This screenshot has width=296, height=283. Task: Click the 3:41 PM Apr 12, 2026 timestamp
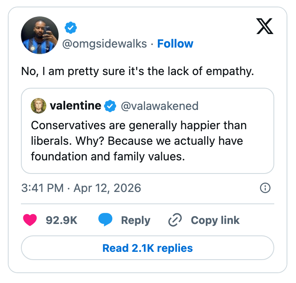click(x=81, y=188)
